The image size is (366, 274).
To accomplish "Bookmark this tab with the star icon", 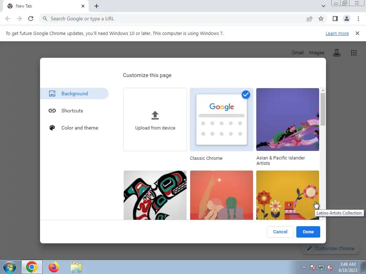I will [321, 19].
